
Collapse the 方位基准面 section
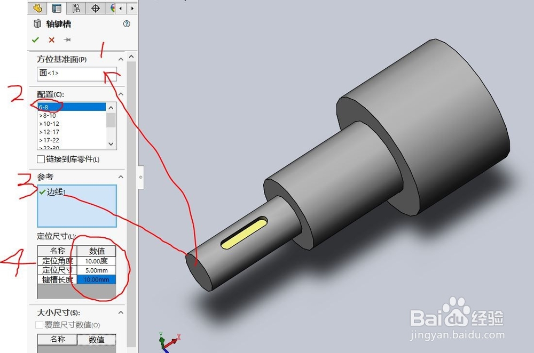(x=121, y=59)
